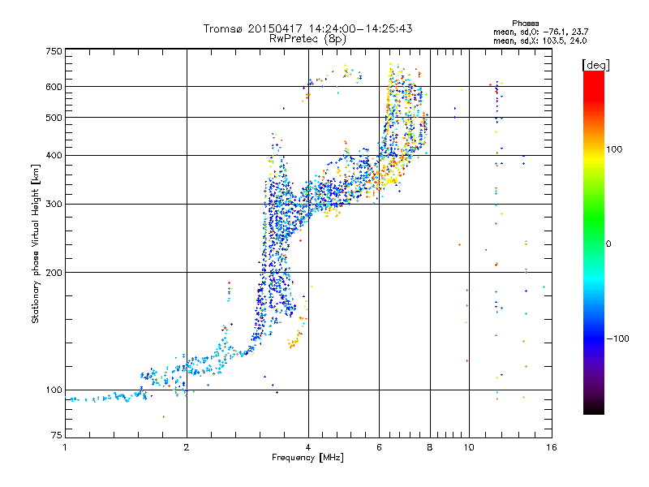The height and width of the screenshot is (487, 649).
Task: Click y-axis tick label '600'
Action: point(54,87)
